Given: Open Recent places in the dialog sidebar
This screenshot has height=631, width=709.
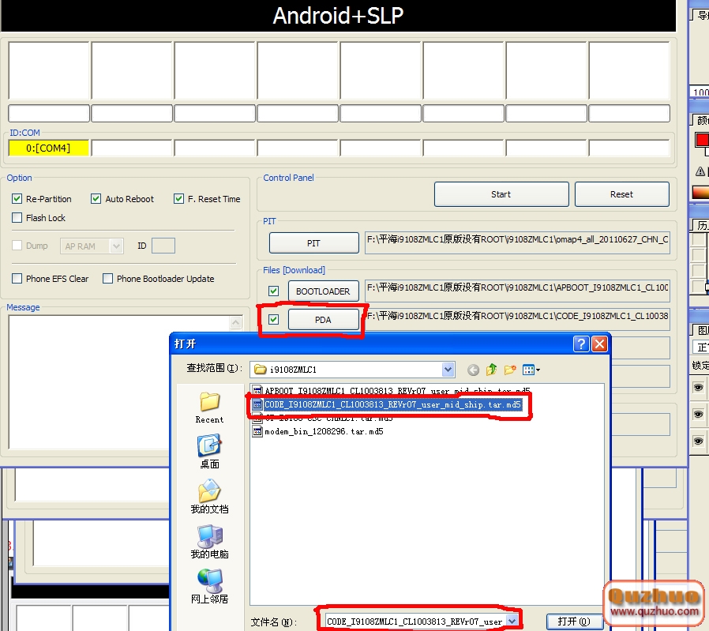Looking at the screenshot, I should pos(209,408).
